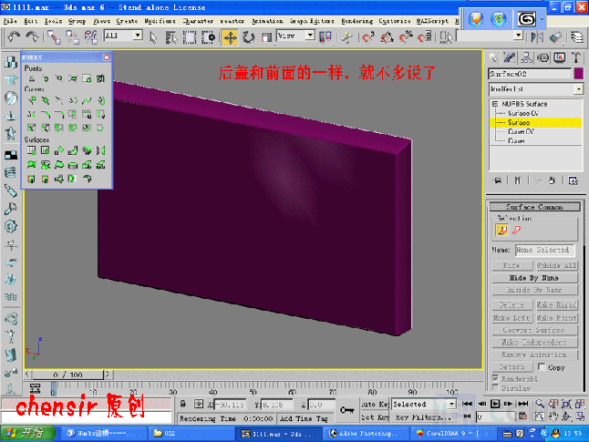Click the Pan viewport hand icon

[x=553, y=416]
